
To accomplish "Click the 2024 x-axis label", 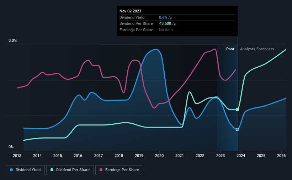I will [x=240, y=156].
